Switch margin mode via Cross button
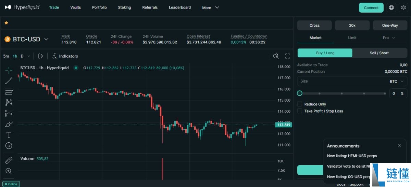The height and width of the screenshot is (187, 411). 314,25
